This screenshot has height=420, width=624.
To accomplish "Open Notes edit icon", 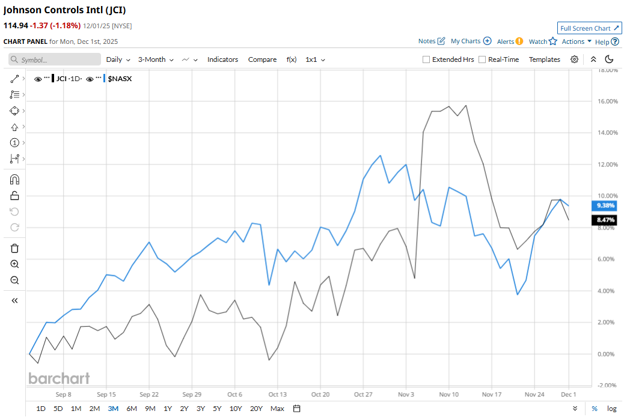I will [x=441, y=41].
